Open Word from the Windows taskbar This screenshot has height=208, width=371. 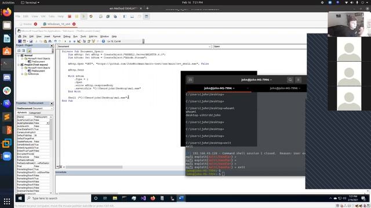pyautogui.click(x=181, y=198)
